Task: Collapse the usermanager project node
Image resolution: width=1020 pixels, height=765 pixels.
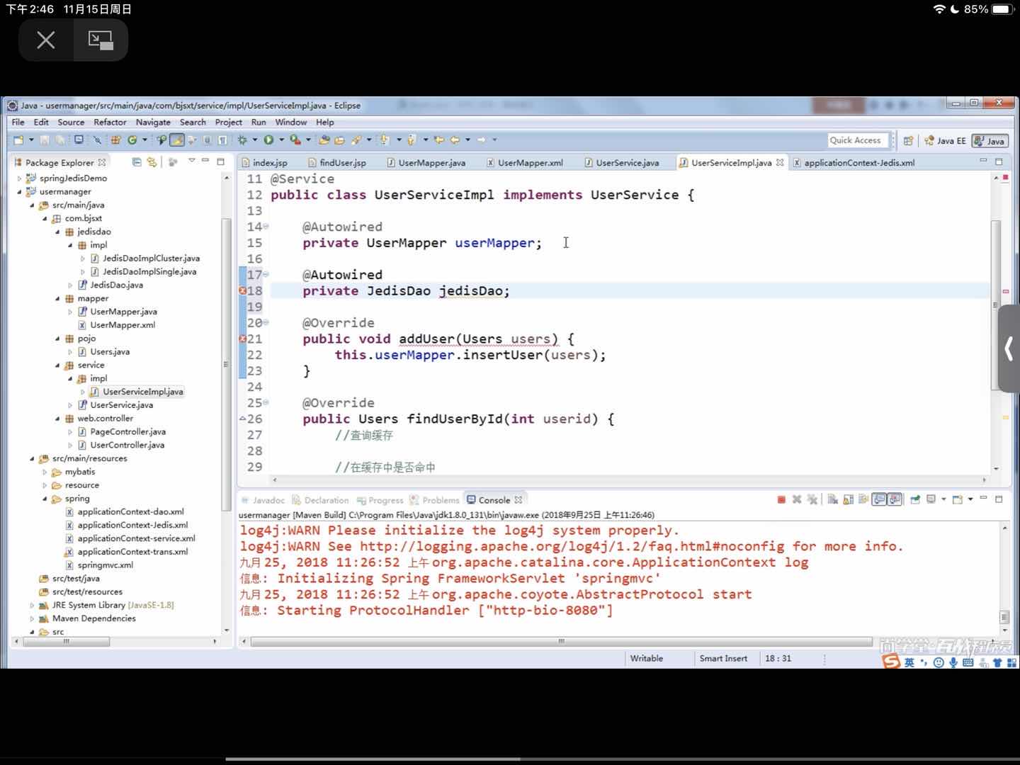Action: [19, 192]
